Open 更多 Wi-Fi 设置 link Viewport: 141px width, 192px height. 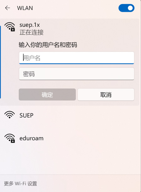(20, 184)
